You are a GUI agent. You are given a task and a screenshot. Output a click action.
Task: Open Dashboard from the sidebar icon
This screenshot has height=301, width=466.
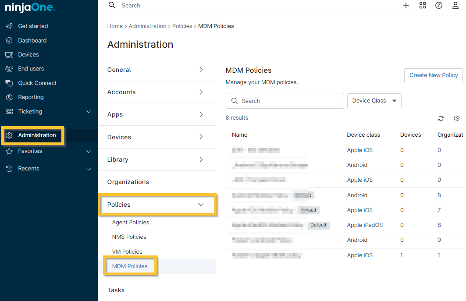[9, 40]
